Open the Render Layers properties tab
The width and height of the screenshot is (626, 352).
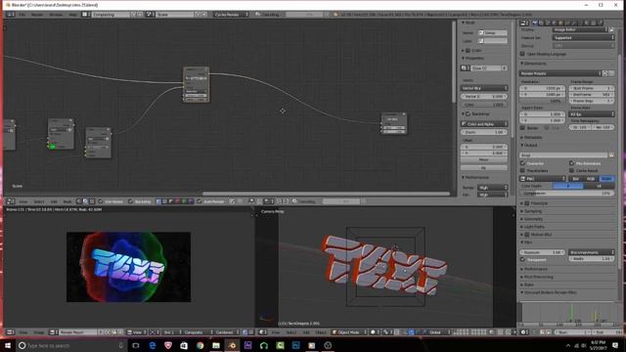pyautogui.click(x=541, y=22)
